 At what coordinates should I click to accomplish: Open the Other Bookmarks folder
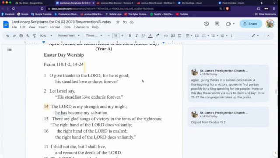tap(266, 14)
